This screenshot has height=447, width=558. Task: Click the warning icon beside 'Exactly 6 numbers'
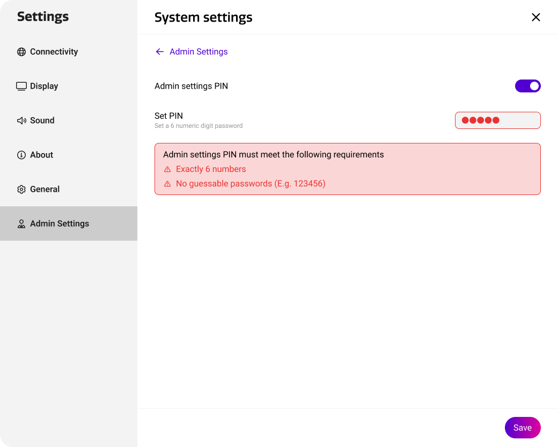coord(166,169)
